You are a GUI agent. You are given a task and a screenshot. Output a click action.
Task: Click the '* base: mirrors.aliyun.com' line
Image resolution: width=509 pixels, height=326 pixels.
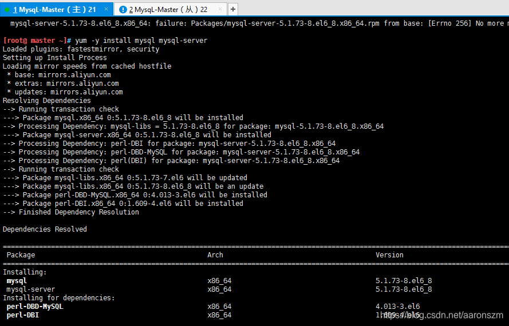(x=59, y=75)
